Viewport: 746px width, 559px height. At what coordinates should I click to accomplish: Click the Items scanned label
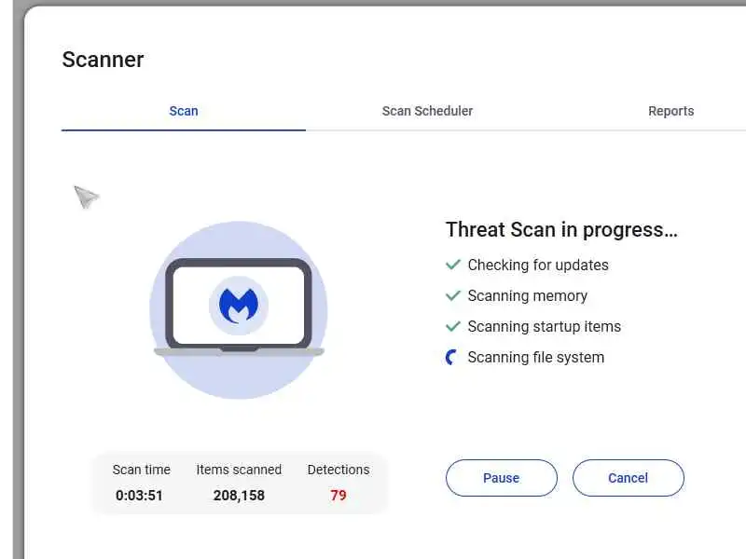[239, 470]
